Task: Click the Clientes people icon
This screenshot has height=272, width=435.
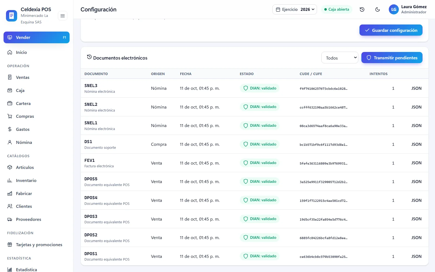Action: (x=10, y=206)
